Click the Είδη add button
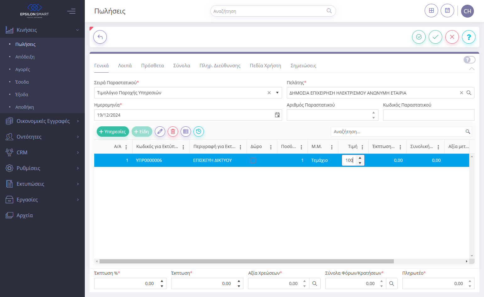The width and height of the screenshot is (484, 297). tap(142, 132)
